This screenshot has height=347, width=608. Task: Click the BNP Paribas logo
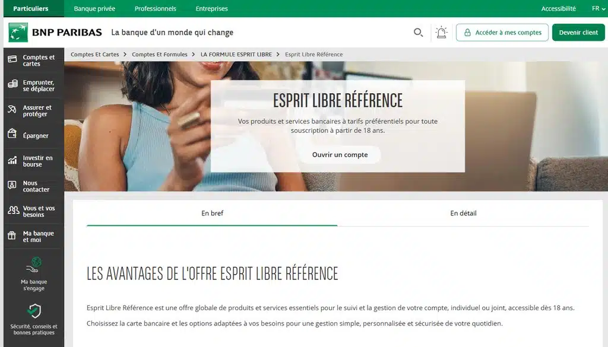(x=55, y=32)
